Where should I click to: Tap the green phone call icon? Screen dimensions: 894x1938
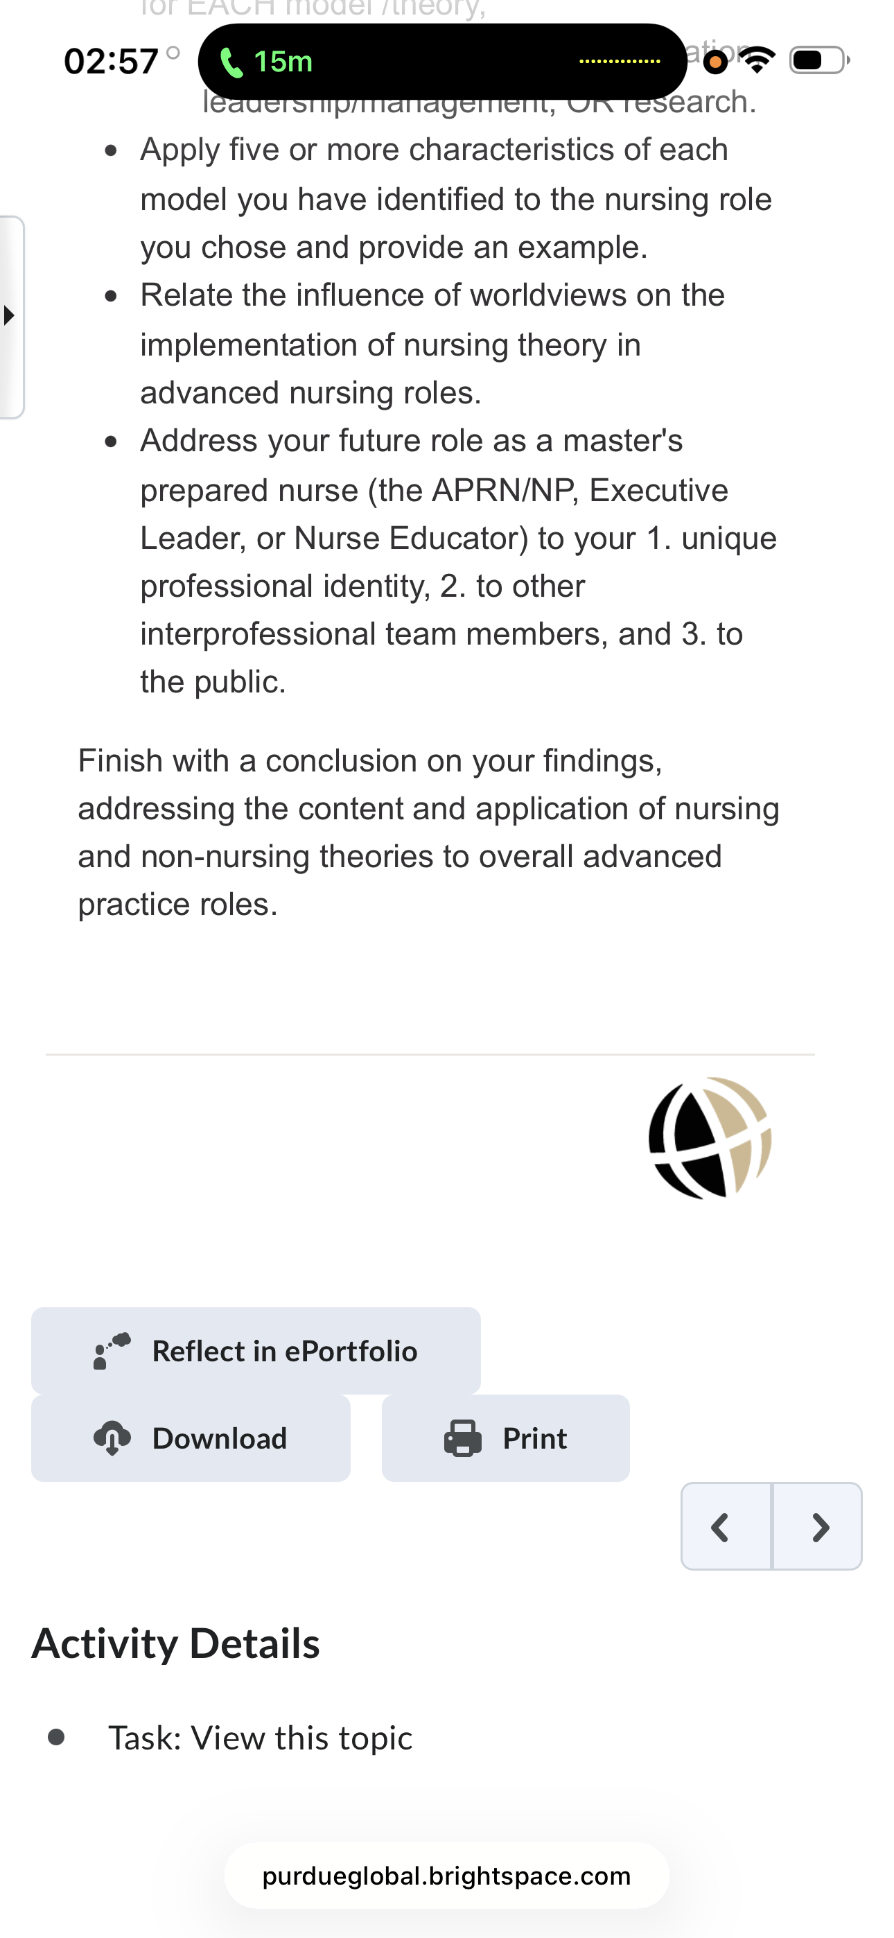231,62
